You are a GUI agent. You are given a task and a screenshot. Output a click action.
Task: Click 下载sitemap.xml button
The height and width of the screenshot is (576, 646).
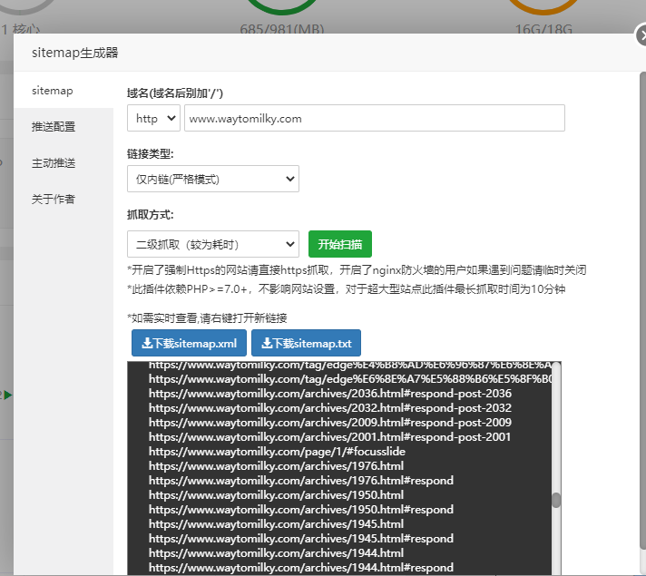coord(189,343)
